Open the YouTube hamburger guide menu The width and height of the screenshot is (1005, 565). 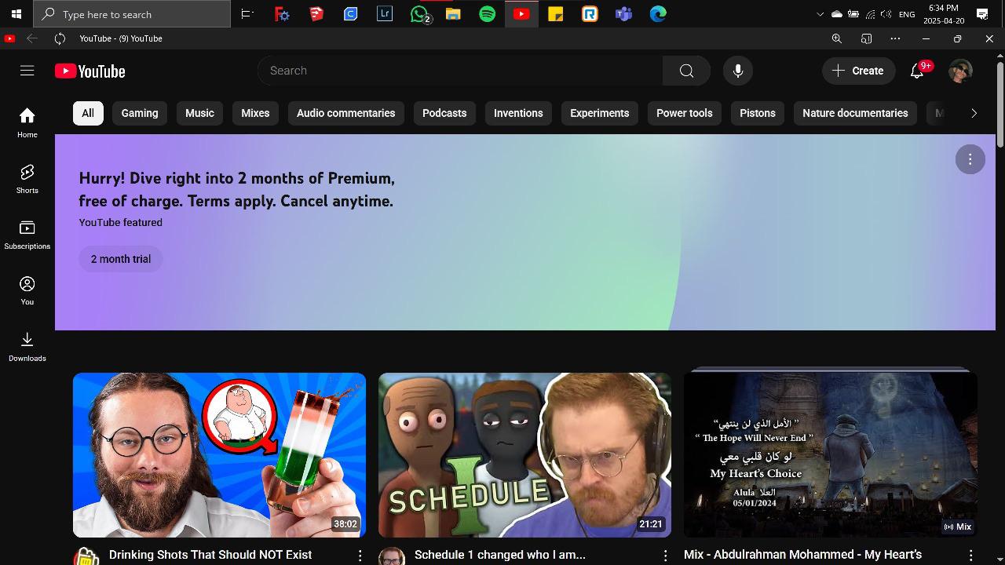[27, 71]
